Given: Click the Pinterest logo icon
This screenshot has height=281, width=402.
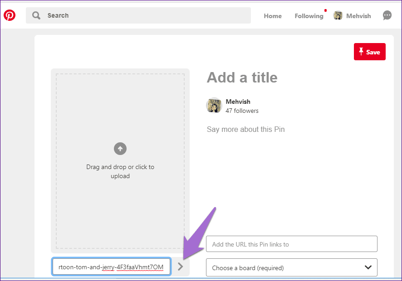Looking at the screenshot, I should point(10,15).
